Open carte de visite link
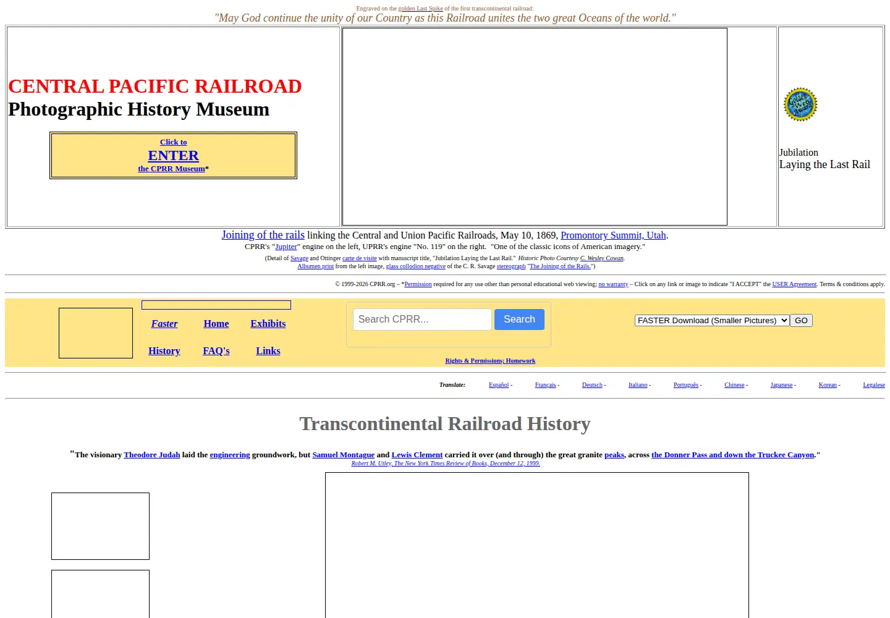Image resolution: width=890 pixels, height=618 pixels. [360, 258]
